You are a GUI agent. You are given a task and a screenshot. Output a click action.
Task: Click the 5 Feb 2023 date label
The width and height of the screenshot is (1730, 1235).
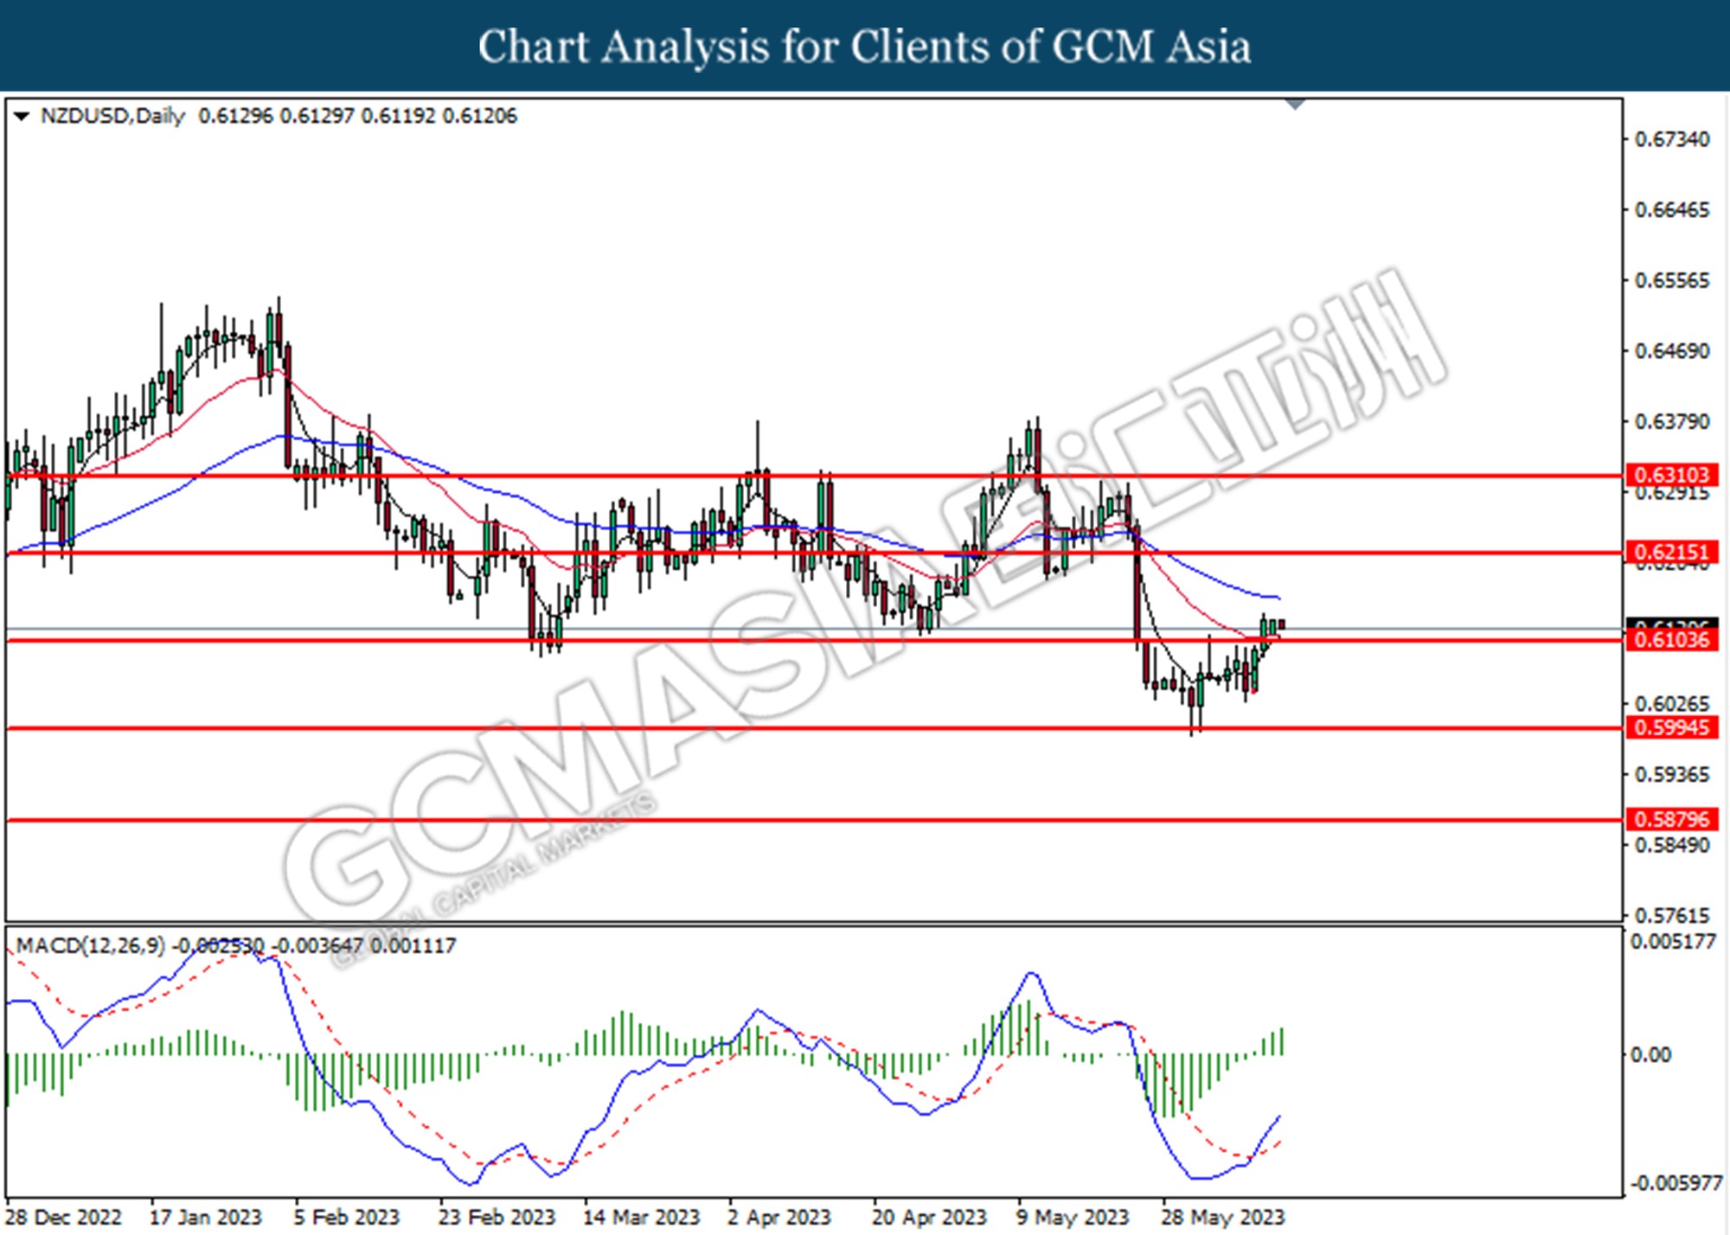346,1217
